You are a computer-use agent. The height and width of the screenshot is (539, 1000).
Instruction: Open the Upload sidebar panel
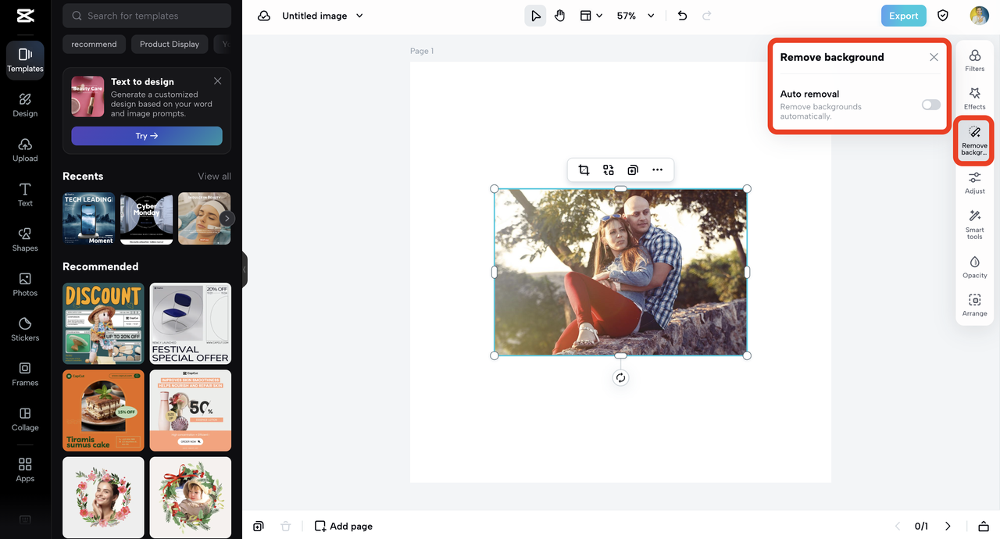pos(25,150)
